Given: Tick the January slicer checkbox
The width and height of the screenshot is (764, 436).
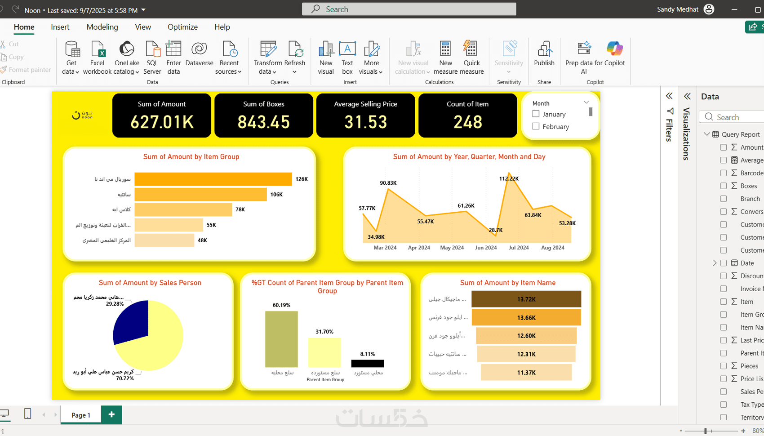Looking at the screenshot, I should click(x=536, y=114).
